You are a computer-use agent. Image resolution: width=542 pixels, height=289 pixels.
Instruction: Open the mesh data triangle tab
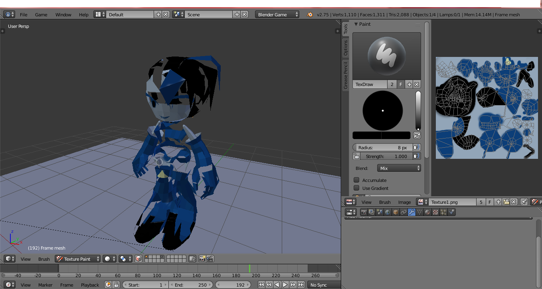[419, 212]
